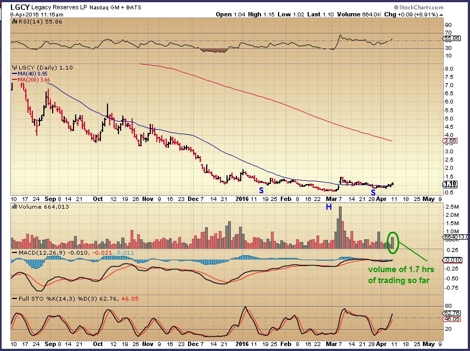Click the 1.10 last-price tag on the price scale
Image resolution: width=470 pixels, height=351 pixels.
[x=450, y=184]
